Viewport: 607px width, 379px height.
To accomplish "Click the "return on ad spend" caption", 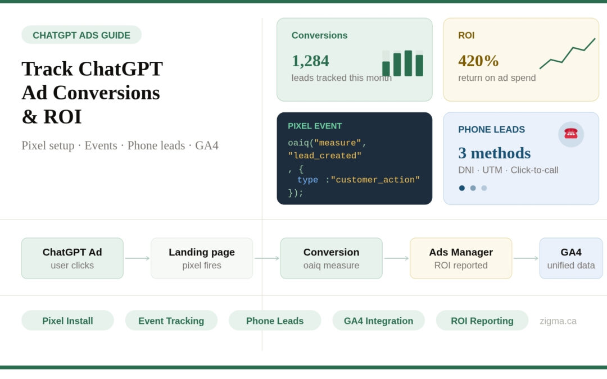I will tap(497, 77).
